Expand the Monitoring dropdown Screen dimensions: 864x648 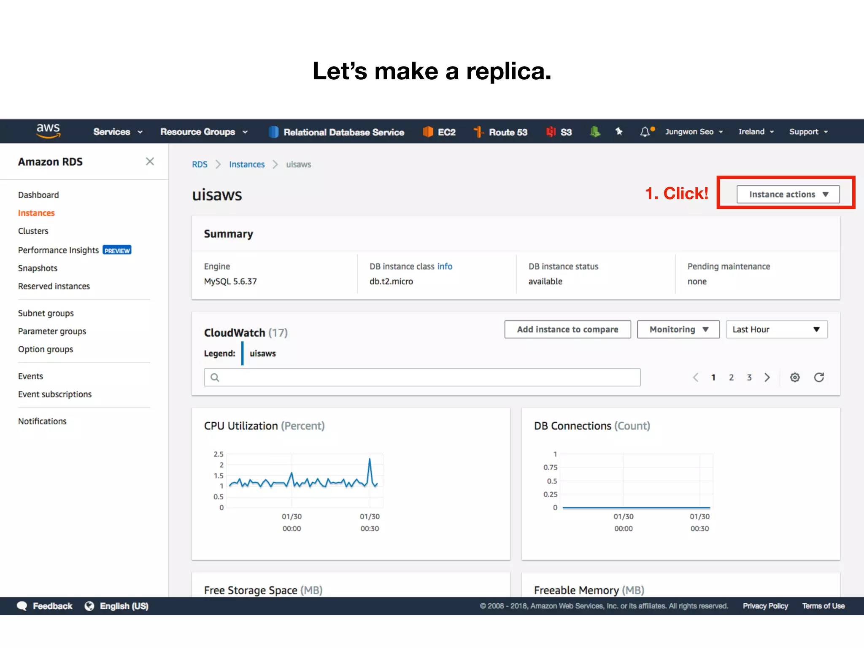[x=678, y=329]
